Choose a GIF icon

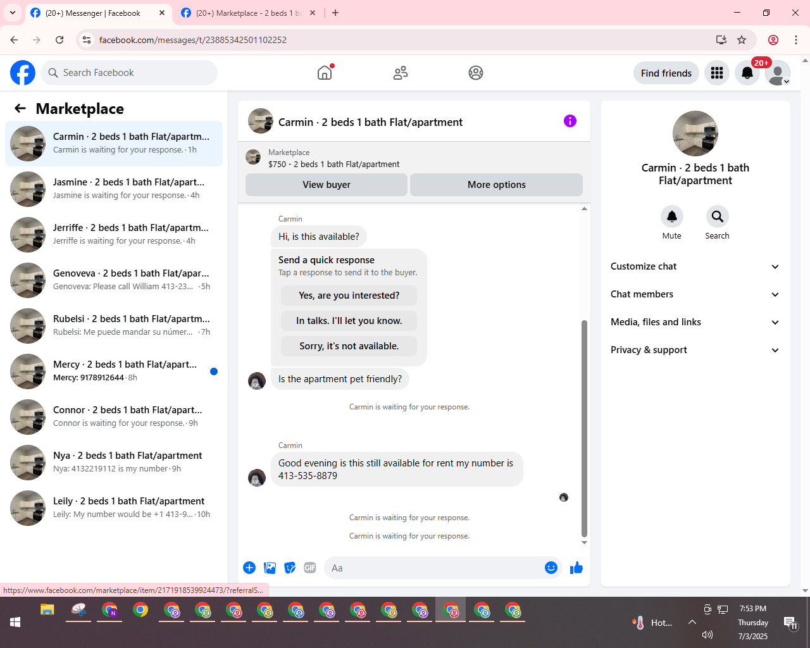point(310,568)
